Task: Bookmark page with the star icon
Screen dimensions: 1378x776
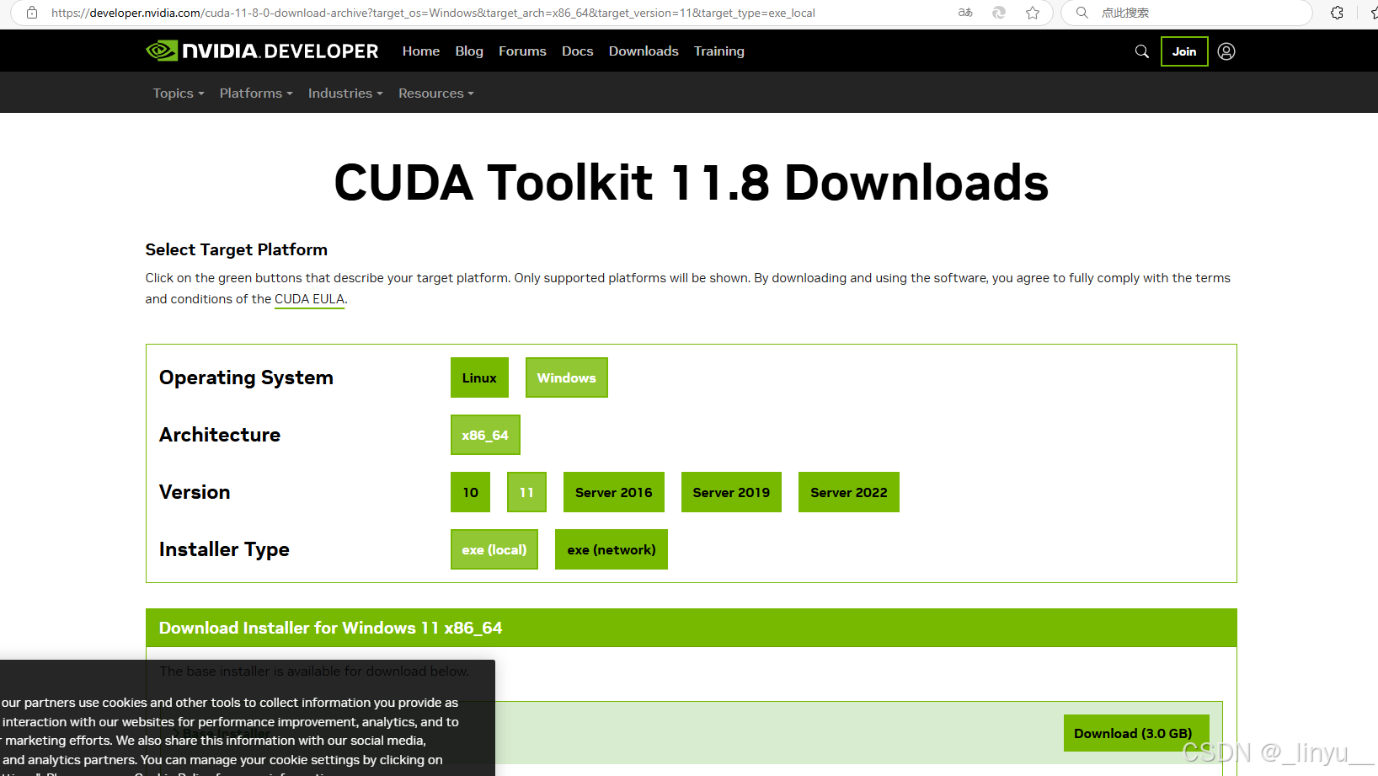Action: point(1033,13)
